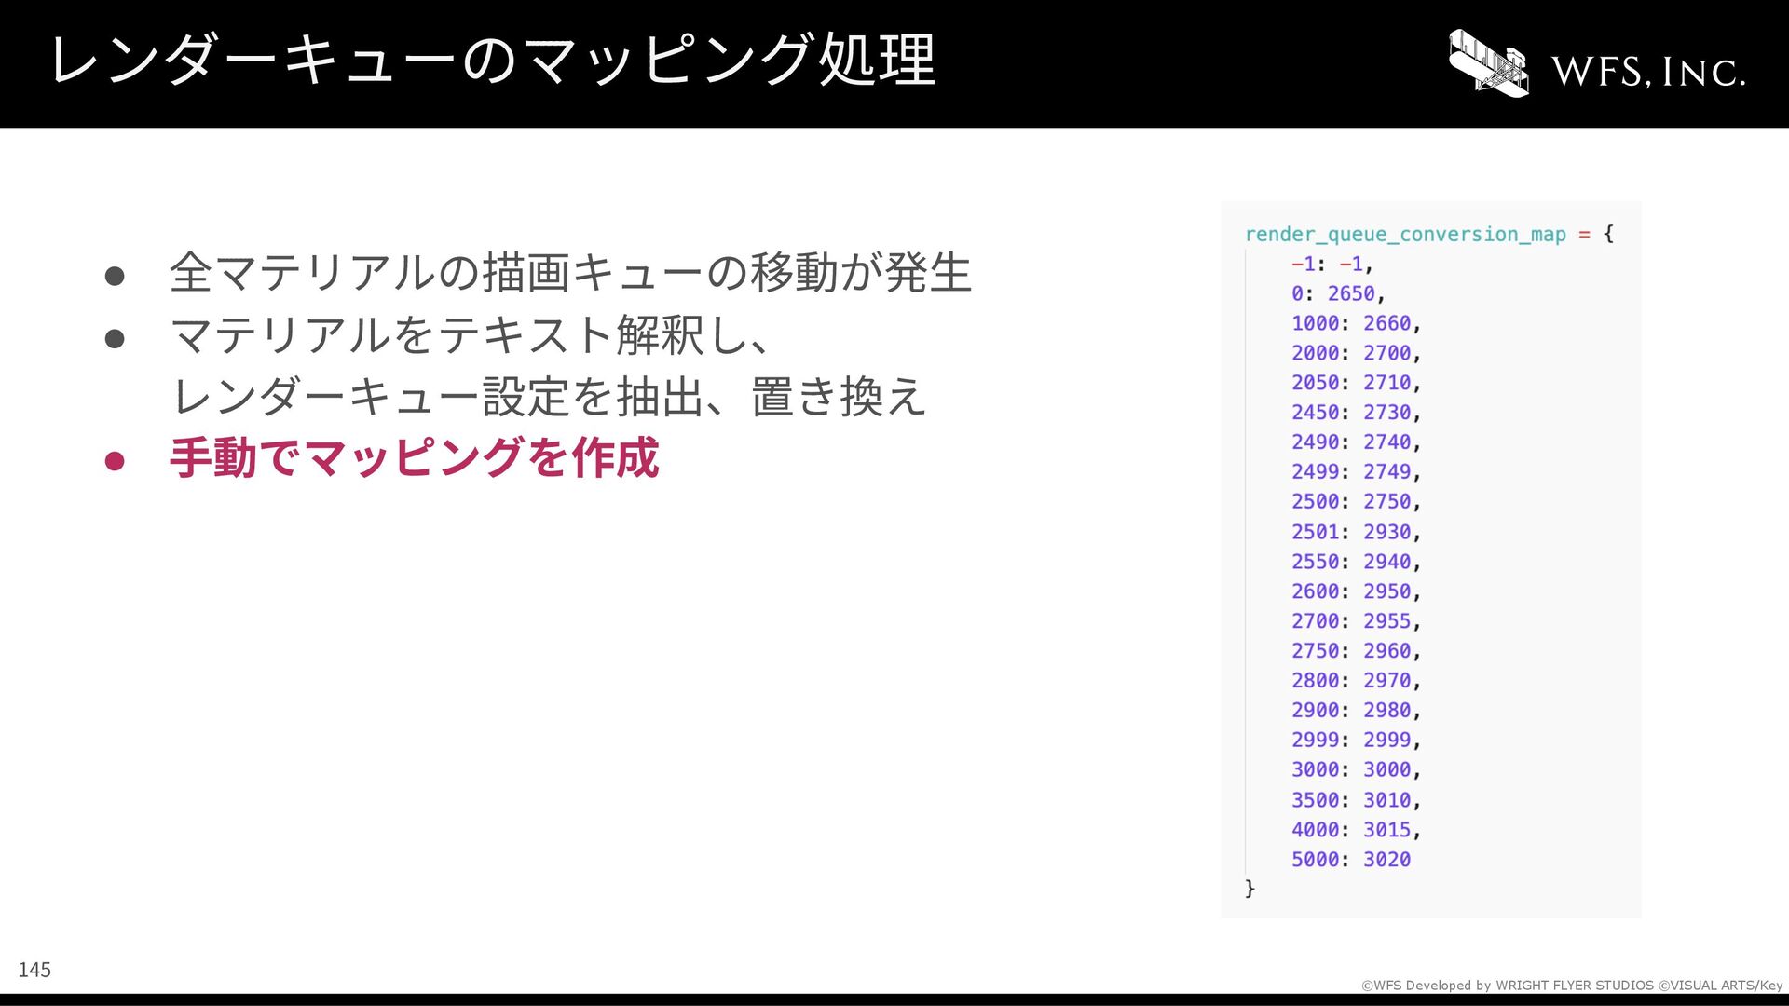Viewport: 1789px width, 1006px height.
Task: Select line レンダーキュー設定を抽出、置き換え
Action: point(549,396)
